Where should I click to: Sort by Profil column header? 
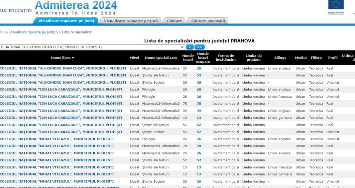coord(333,58)
